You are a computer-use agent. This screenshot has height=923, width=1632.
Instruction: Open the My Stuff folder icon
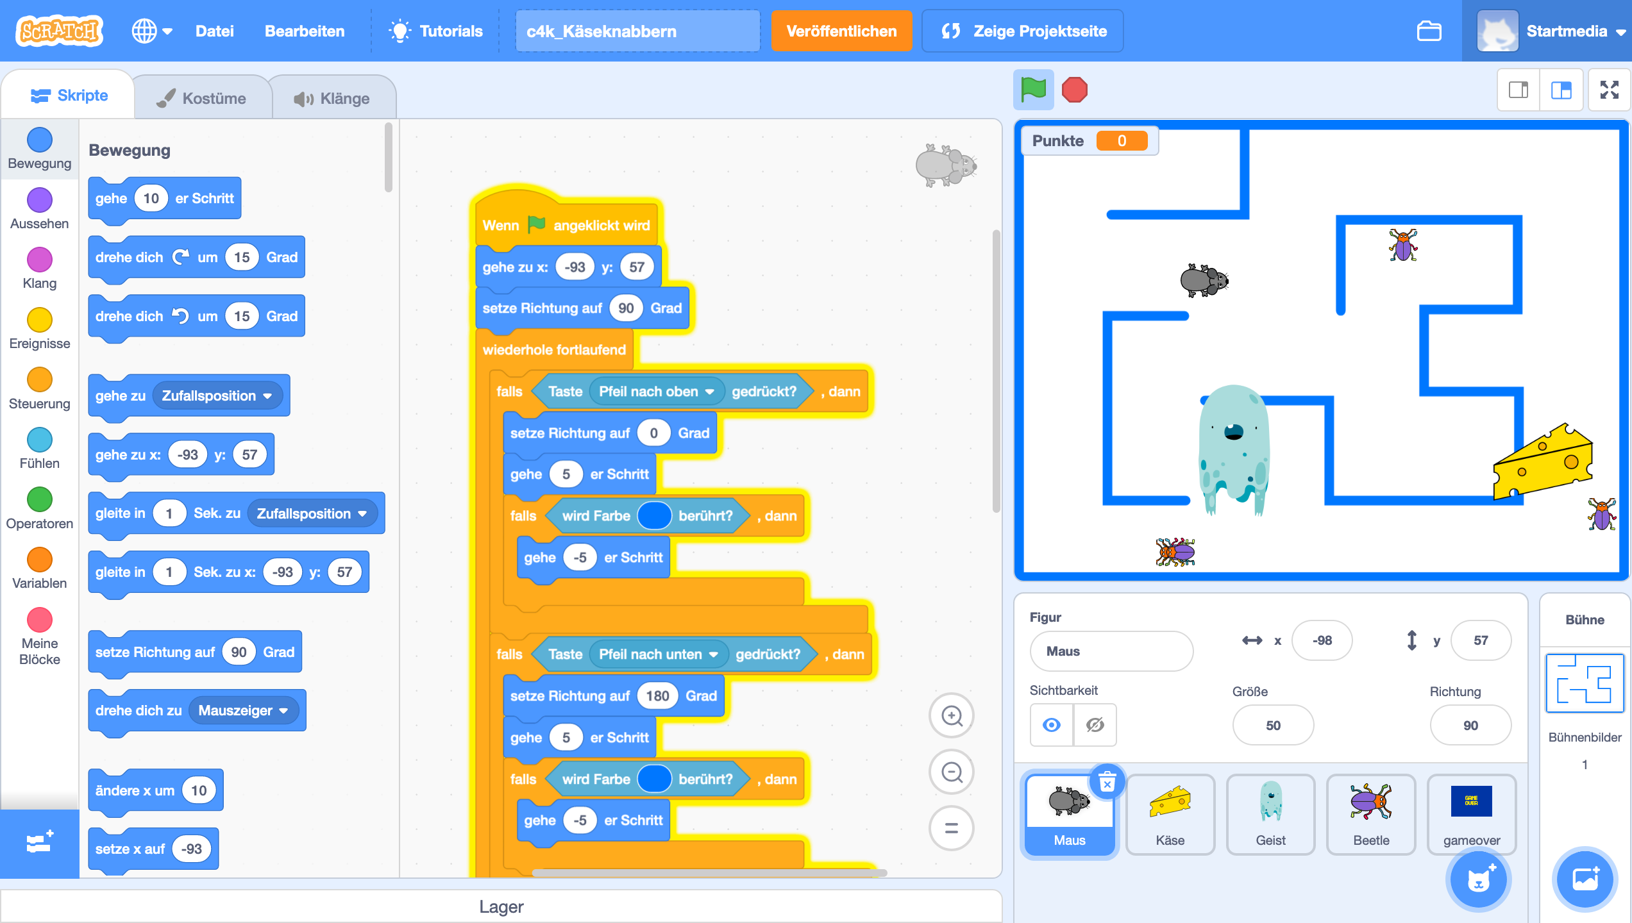click(1429, 31)
